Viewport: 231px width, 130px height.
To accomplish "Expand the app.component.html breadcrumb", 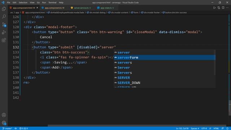I will pyautogui.click(x=34, y=13).
